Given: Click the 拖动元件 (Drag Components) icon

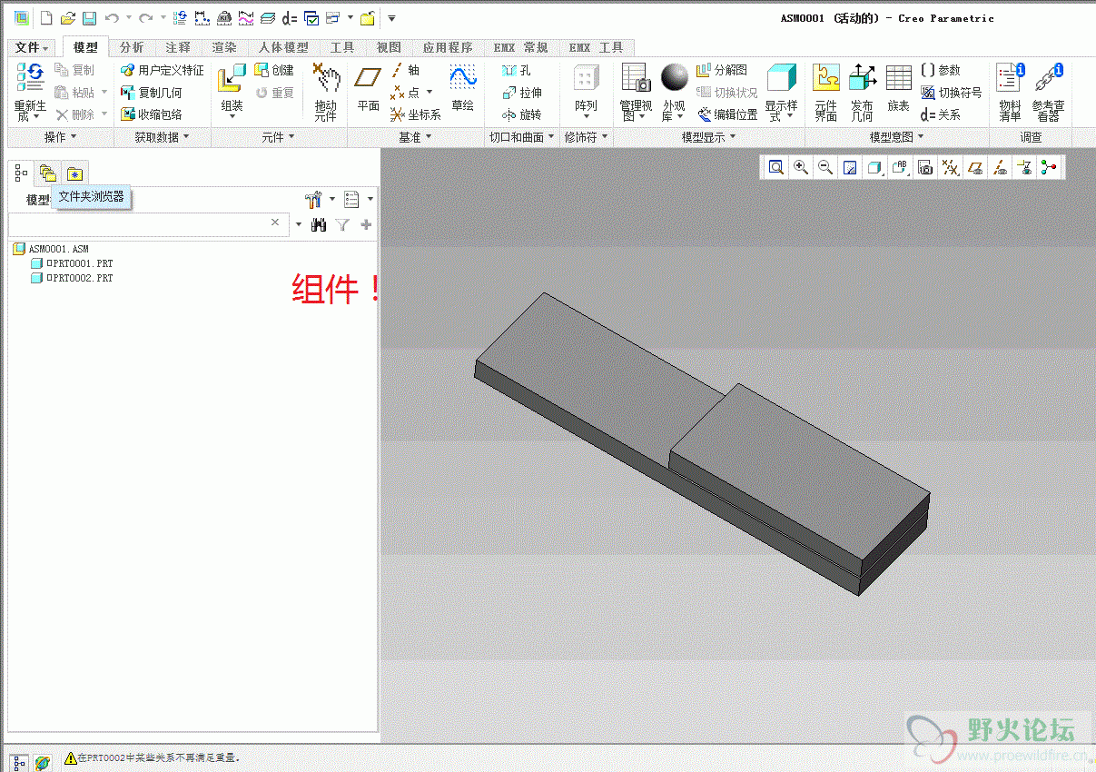Looking at the screenshot, I should [326, 92].
